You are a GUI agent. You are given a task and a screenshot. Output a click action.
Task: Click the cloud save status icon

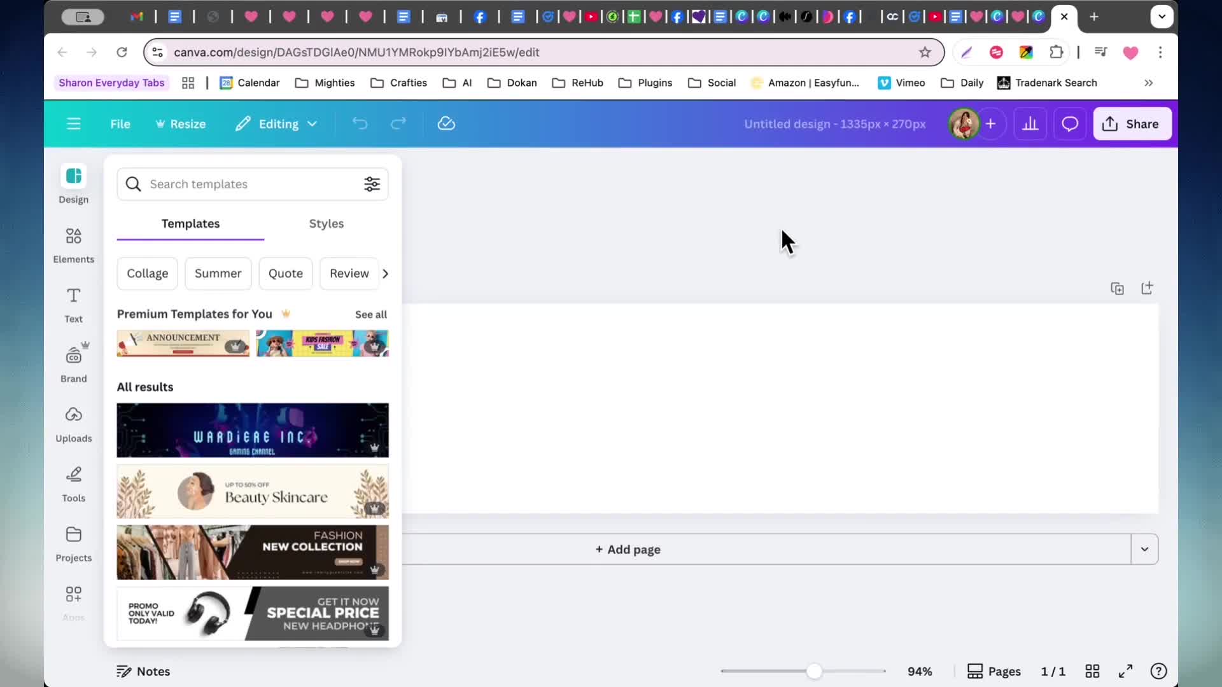coord(446,123)
